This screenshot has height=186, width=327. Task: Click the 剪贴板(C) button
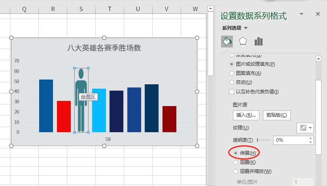276,115
